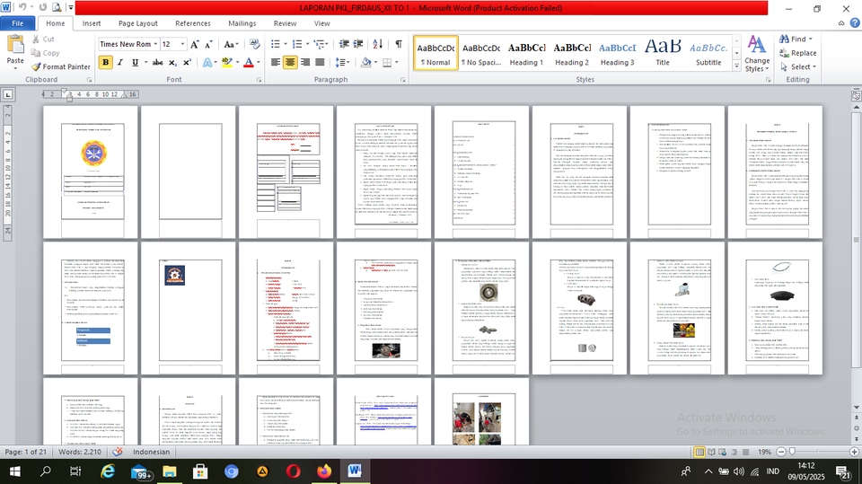Expand the Styles gallery more arrow

736,66
